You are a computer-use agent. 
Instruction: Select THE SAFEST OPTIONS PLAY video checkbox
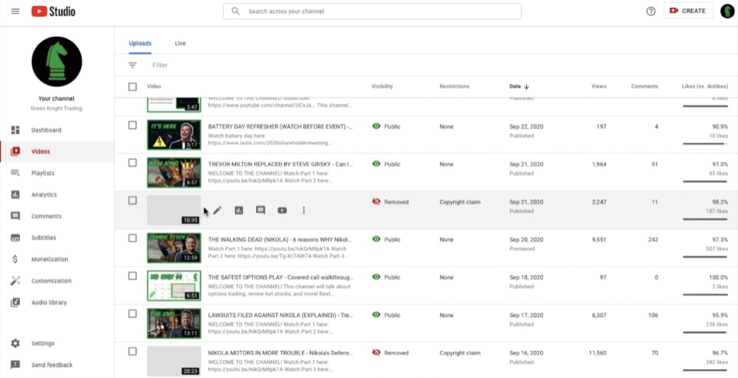pyautogui.click(x=133, y=276)
